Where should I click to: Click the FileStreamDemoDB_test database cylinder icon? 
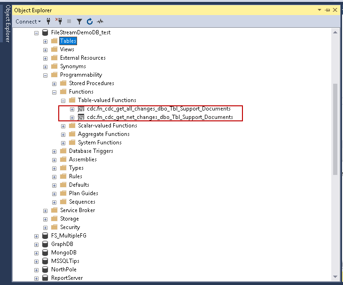coord(45,32)
